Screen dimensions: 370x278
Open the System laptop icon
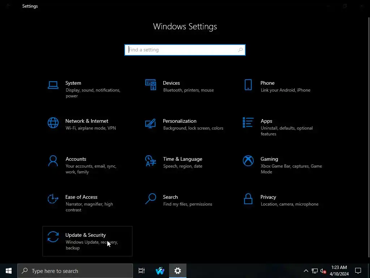click(53, 85)
